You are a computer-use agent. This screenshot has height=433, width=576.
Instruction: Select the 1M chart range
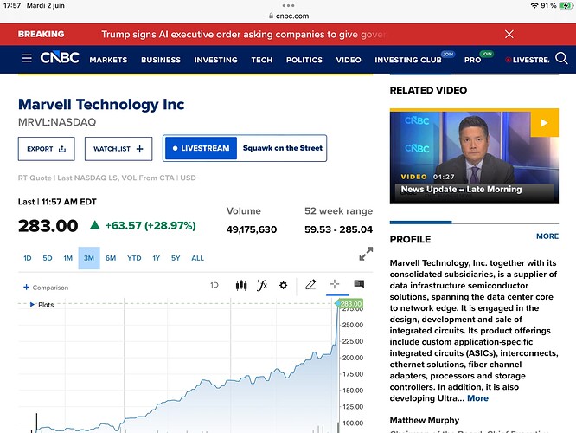click(x=68, y=258)
